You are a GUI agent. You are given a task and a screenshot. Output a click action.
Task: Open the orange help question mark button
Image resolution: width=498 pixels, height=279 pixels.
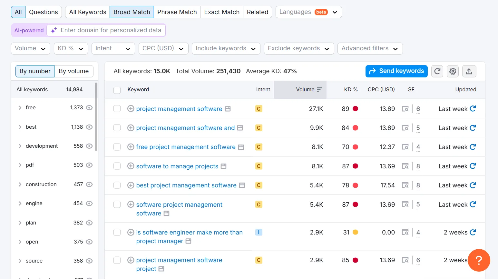[x=479, y=260]
